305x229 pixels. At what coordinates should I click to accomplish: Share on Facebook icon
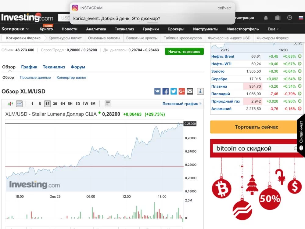click(166, 91)
